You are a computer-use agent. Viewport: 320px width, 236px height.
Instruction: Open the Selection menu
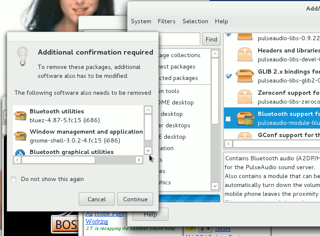(195, 21)
